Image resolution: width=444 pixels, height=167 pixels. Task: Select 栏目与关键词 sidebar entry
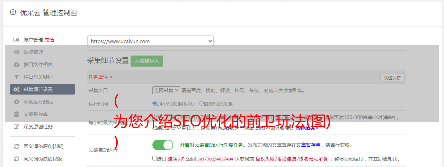point(38,77)
